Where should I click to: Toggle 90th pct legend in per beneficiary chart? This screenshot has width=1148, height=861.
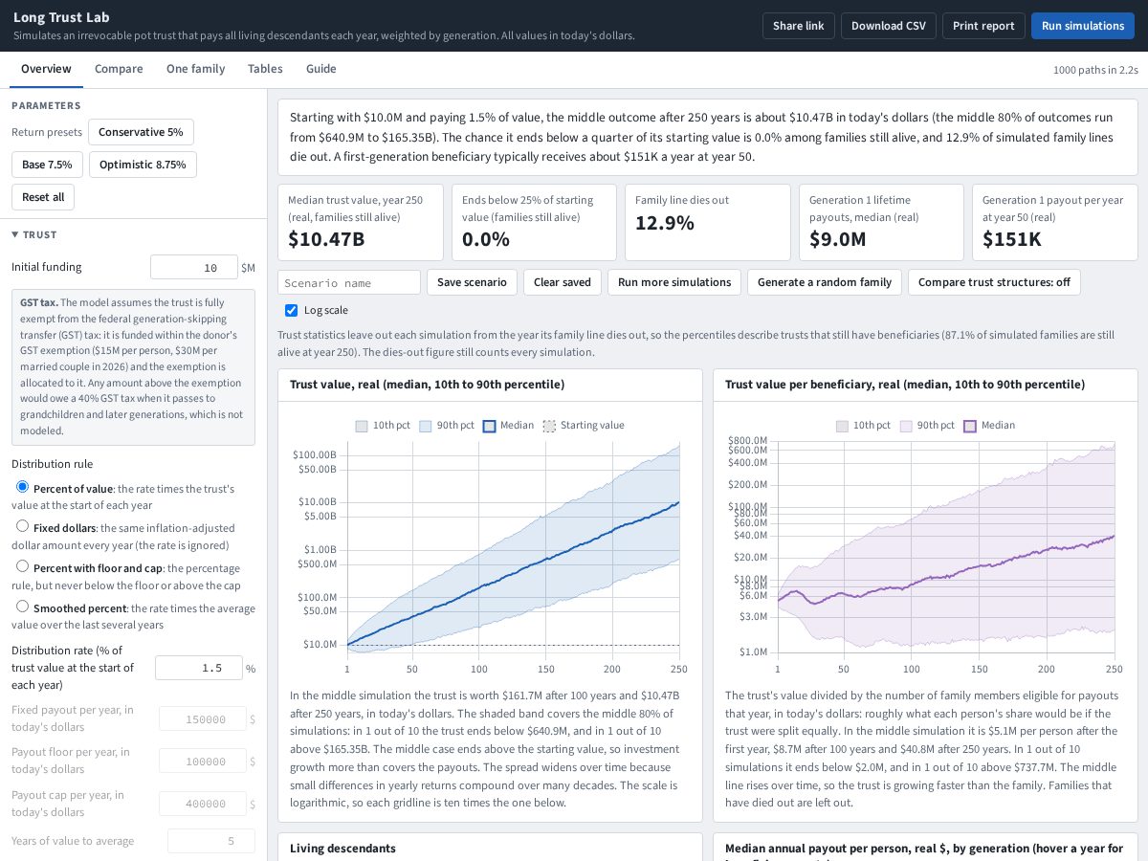click(927, 426)
